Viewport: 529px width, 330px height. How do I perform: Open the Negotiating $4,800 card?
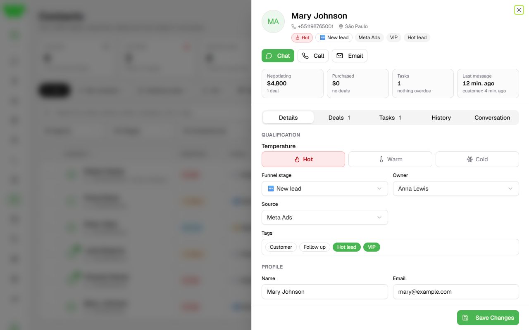[x=293, y=83]
